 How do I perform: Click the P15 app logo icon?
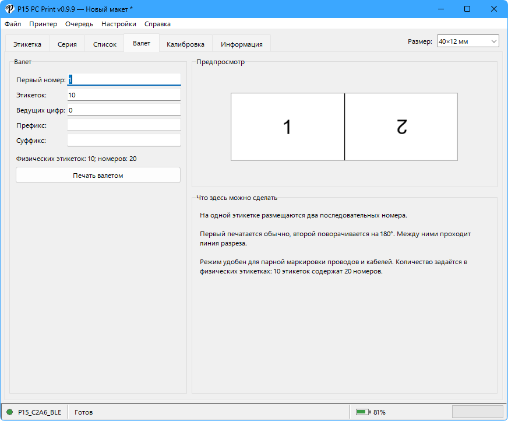coord(10,9)
